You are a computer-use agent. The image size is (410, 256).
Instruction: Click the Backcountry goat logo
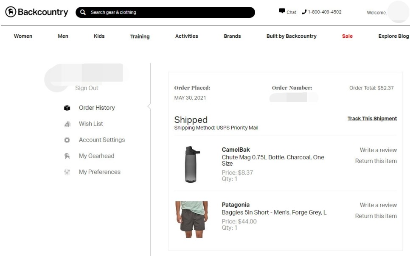click(11, 12)
